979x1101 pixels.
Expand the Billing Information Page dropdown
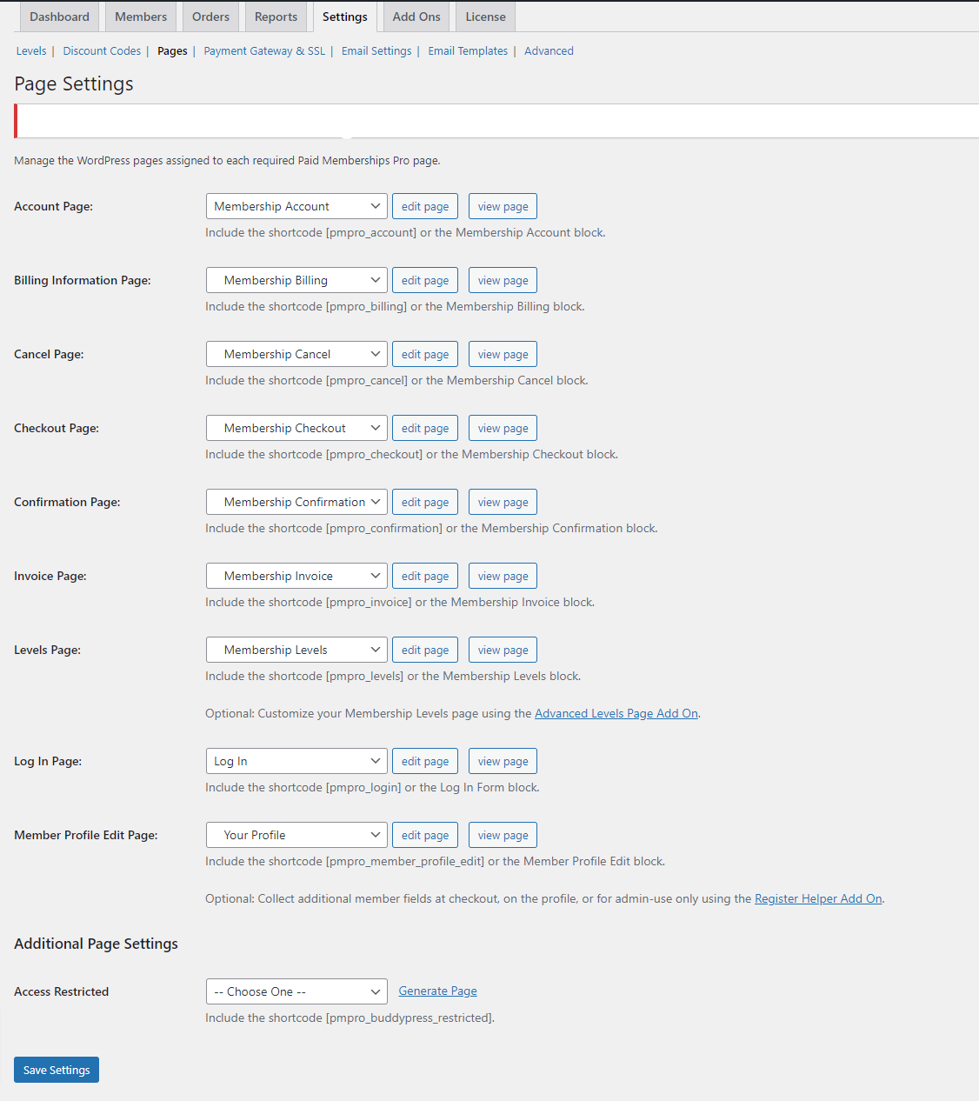296,280
